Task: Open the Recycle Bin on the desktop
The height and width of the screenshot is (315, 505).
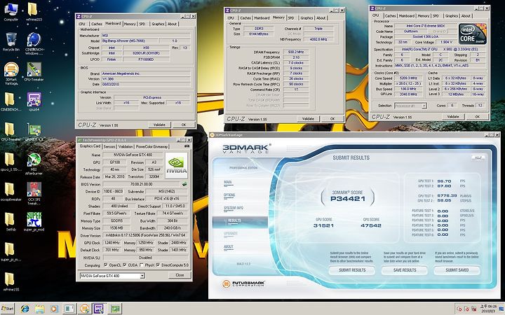Action: 11,42
